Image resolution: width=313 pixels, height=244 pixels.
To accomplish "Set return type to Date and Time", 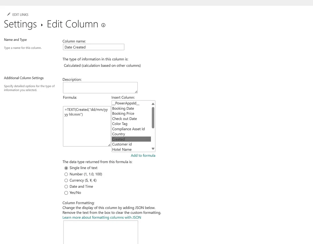I will point(66,186).
